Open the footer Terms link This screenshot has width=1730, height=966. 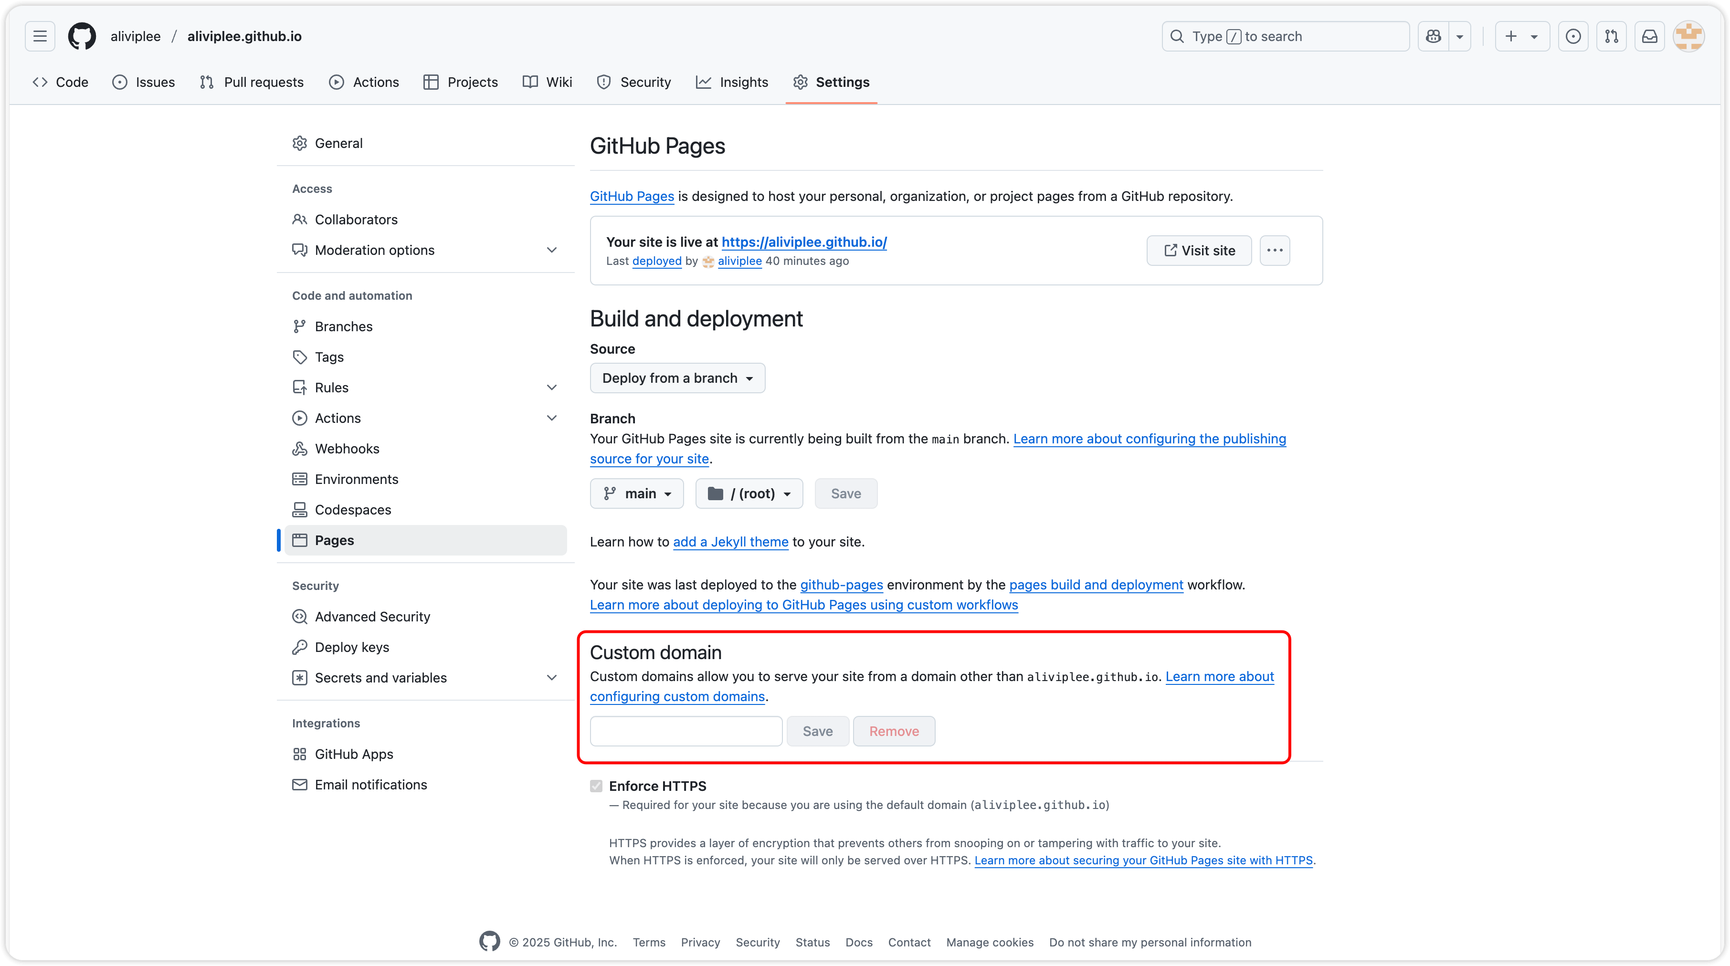pos(649,942)
